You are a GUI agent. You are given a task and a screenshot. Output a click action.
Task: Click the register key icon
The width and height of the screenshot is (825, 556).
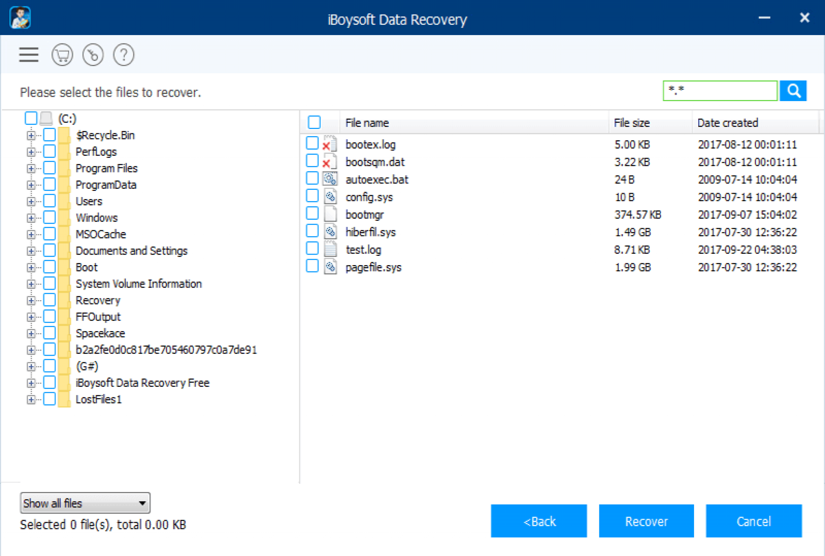pos(93,55)
